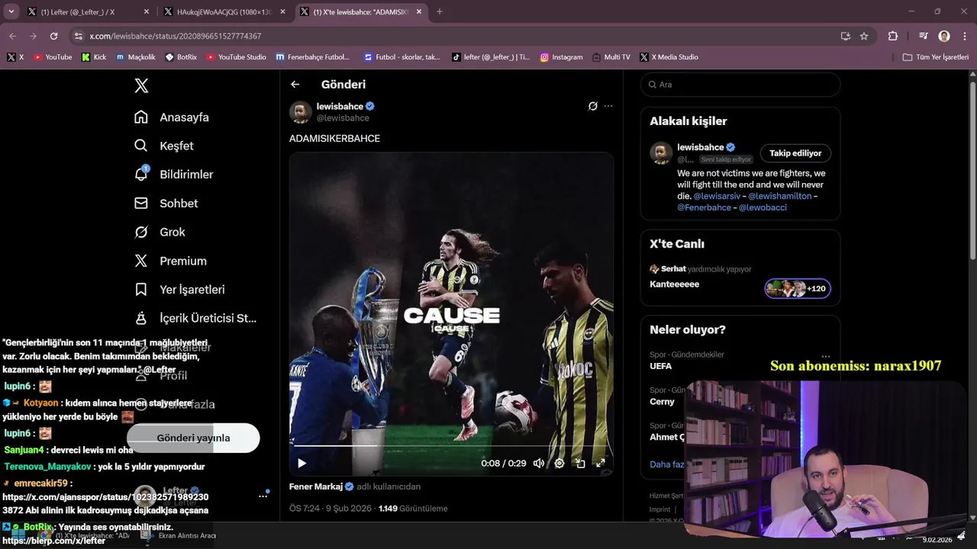This screenshot has width=977, height=549.
Task: Open Yer İşaretleri bookmarks
Action: click(180, 290)
